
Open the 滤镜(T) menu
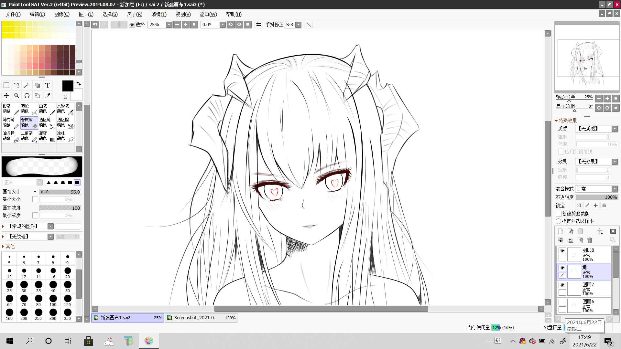pos(159,14)
